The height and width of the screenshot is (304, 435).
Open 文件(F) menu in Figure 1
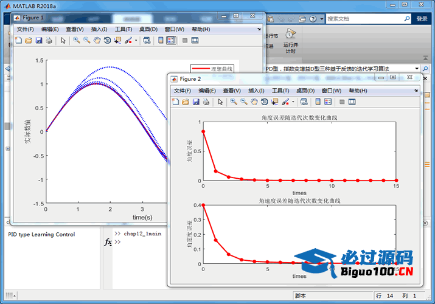25,29
